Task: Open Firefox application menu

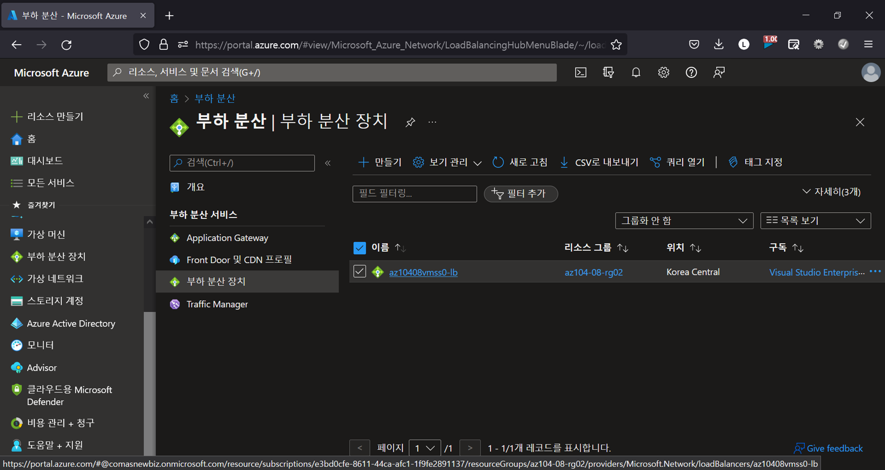Action: [868, 45]
